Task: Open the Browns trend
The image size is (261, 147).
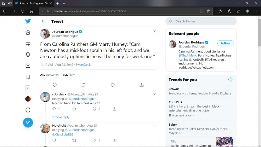Action: (201, 91)
